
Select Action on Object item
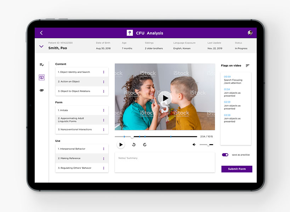[x=78, y=82]
